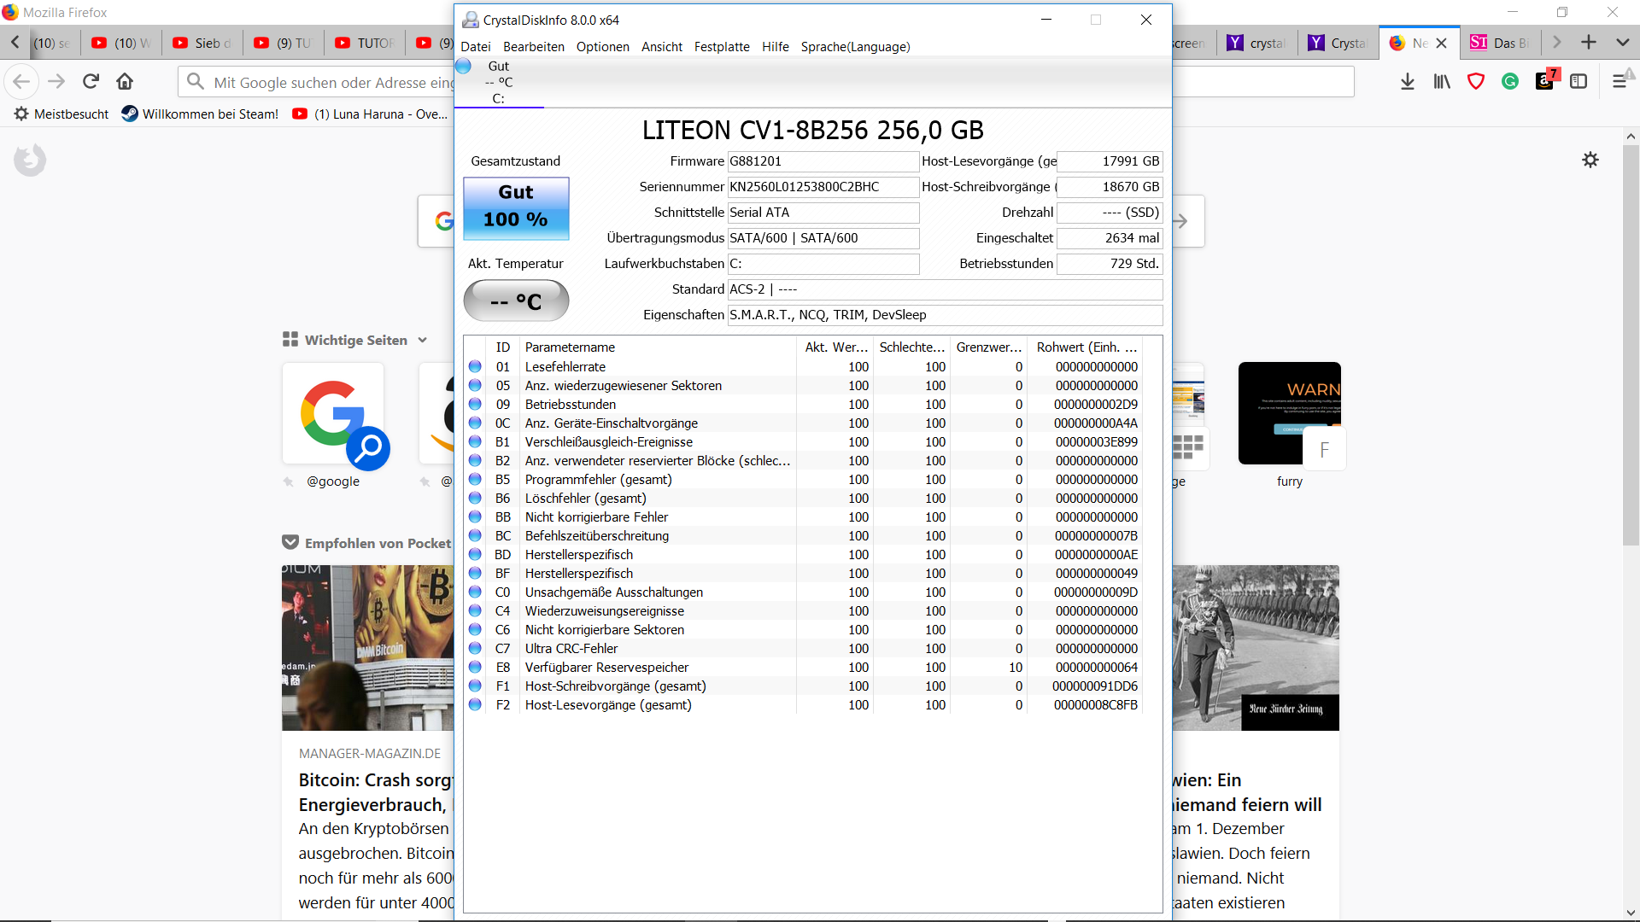Select the Verfügbarer Reservespeicher row

click(x=804, y=668)
